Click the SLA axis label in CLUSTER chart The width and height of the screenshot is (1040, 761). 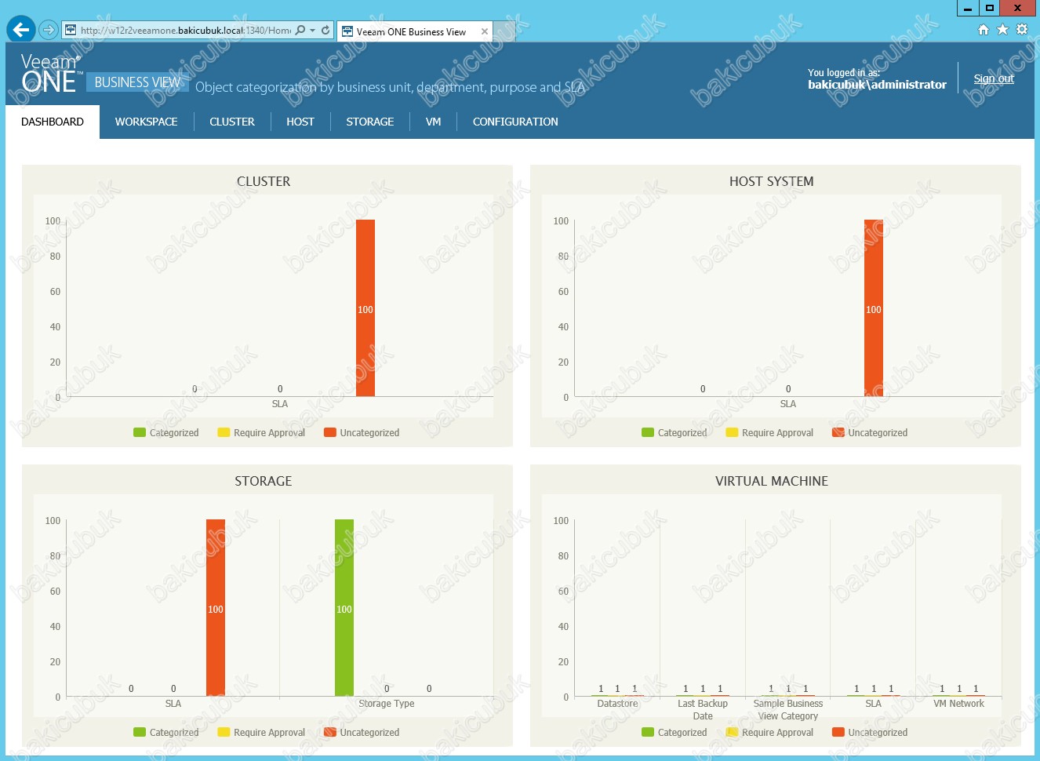(x=280, y=404)
